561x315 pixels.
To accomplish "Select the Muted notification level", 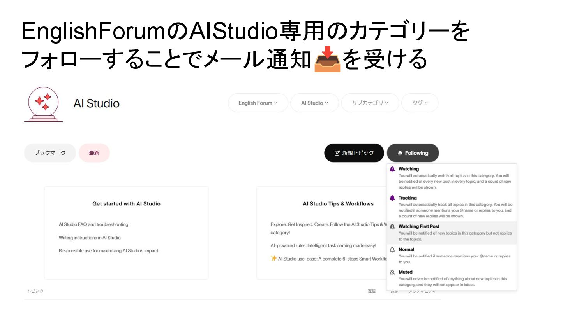I will click(452, 278).
